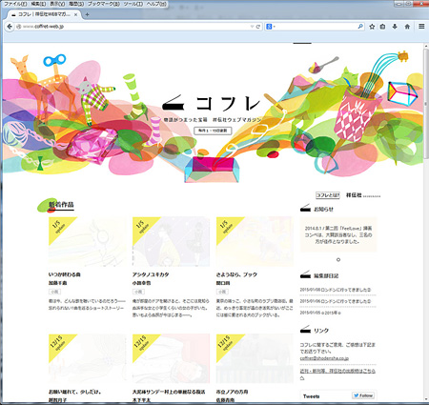
Task: Click the 編集部日記 heading
Action: (326, 275)
